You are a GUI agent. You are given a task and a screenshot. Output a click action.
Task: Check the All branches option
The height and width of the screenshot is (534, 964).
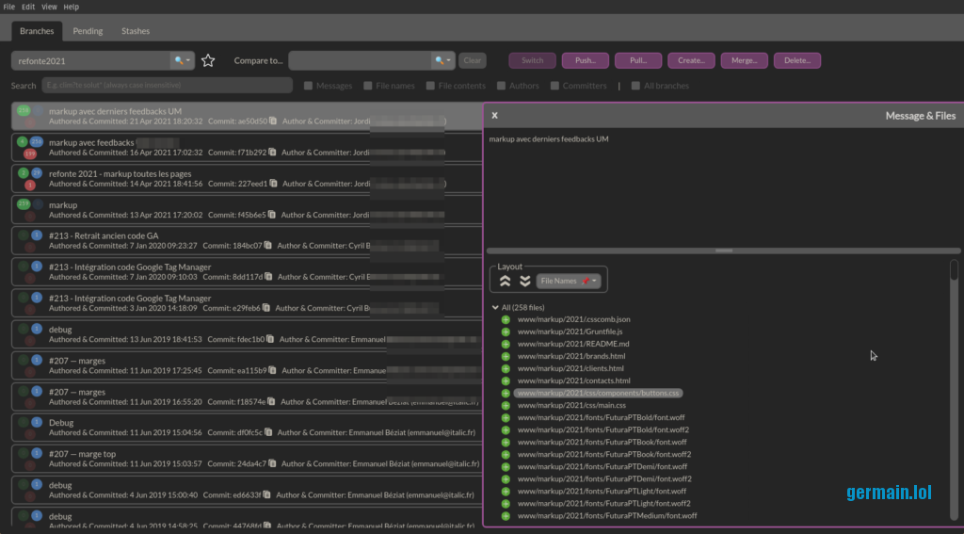(x=636, y=86)
